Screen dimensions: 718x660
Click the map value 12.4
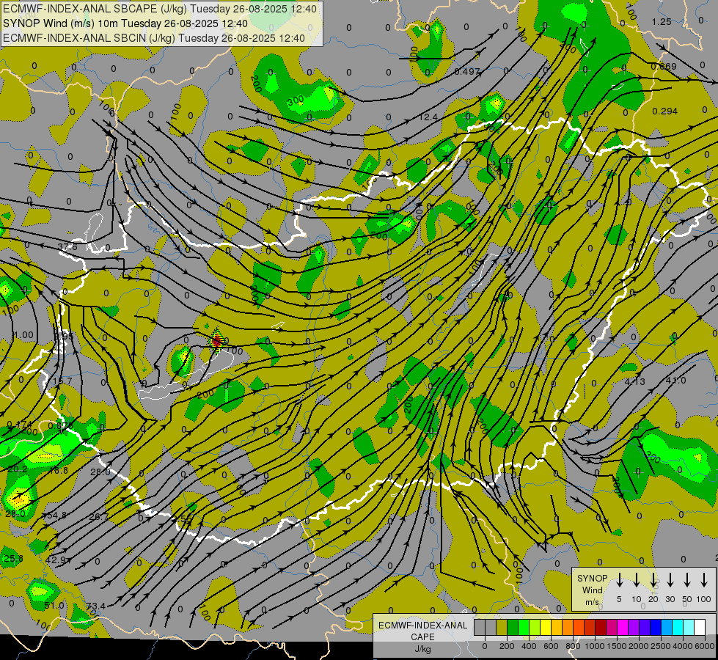[428, 117]
